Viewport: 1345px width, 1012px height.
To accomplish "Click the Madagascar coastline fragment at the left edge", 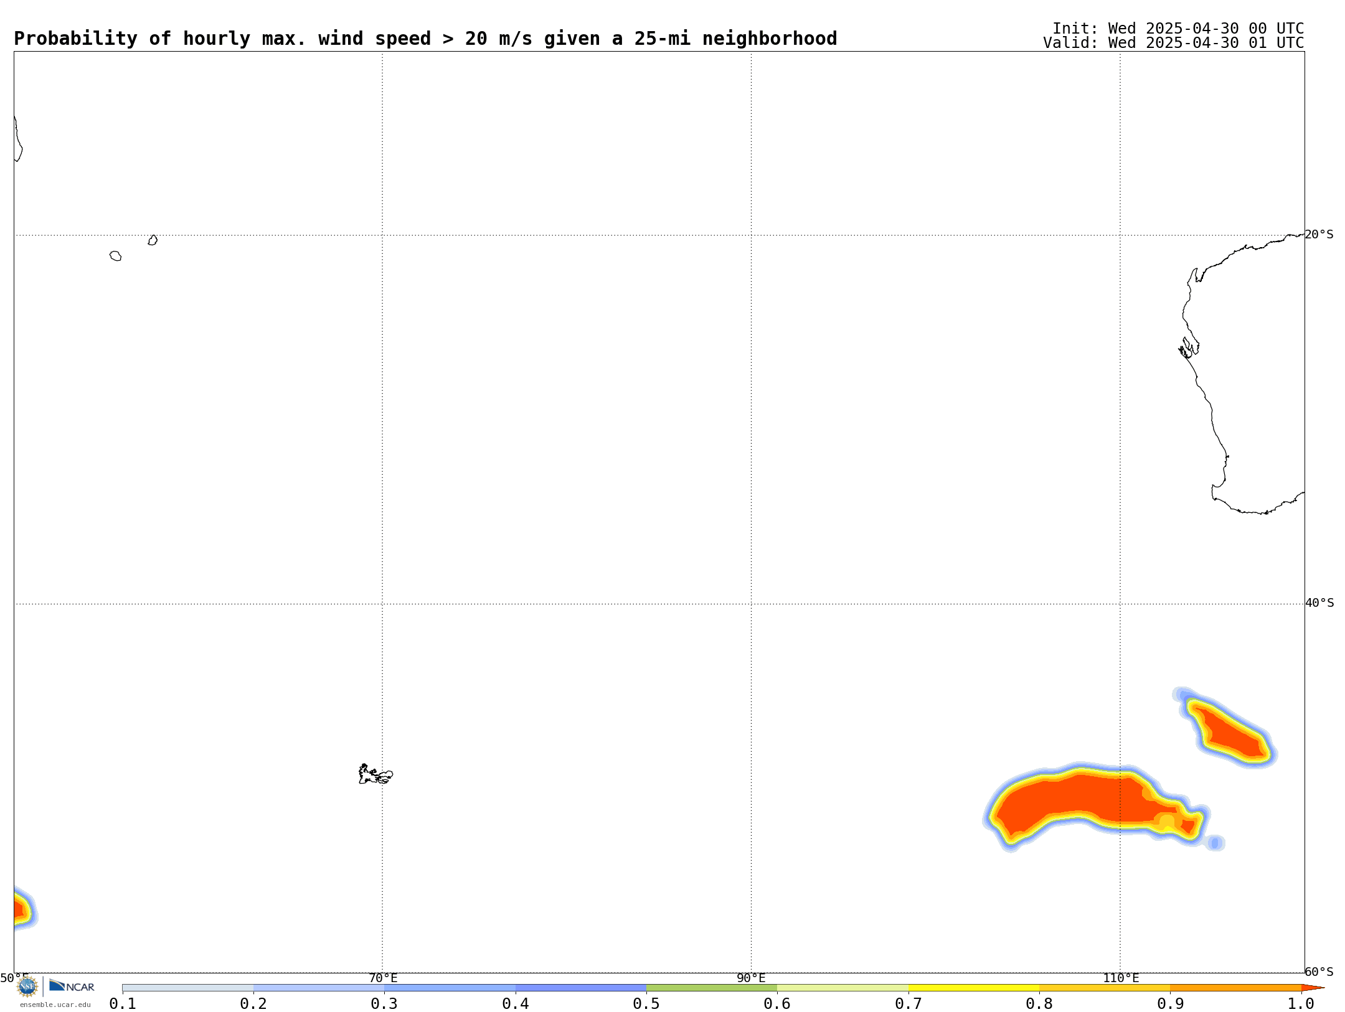I will (x=18, y=138).
